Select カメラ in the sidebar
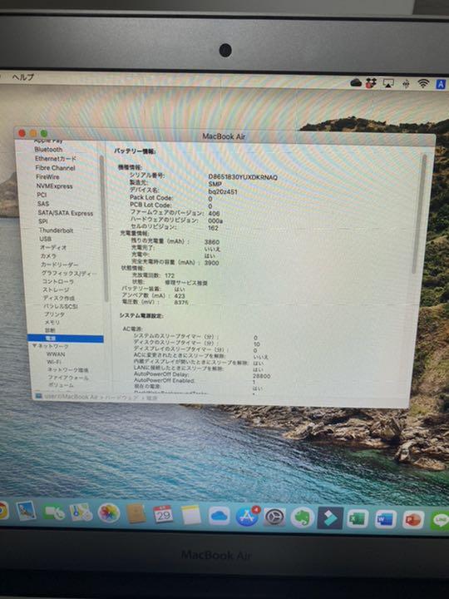 48,256
